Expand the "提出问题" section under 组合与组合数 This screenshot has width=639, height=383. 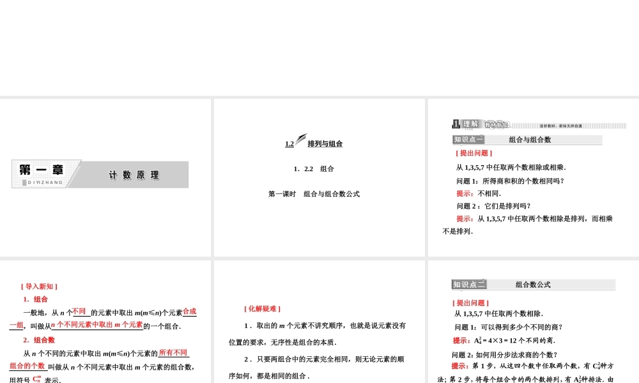tap(474, 153)
